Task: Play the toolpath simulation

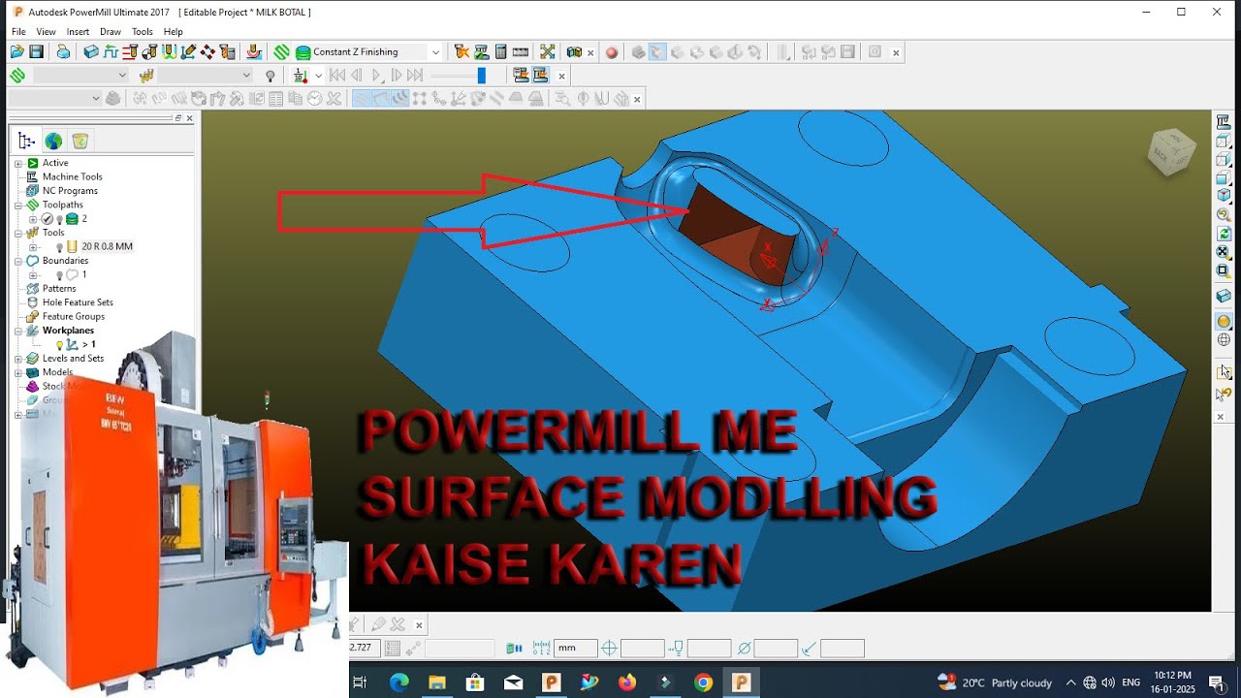Action: (x=377, y=76)
